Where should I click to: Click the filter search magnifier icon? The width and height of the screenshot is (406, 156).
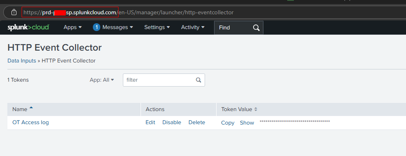[198, 80]
